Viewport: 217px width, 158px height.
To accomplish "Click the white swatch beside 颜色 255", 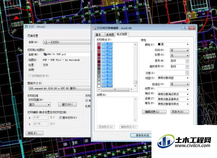I will click(x=99, y=86).
